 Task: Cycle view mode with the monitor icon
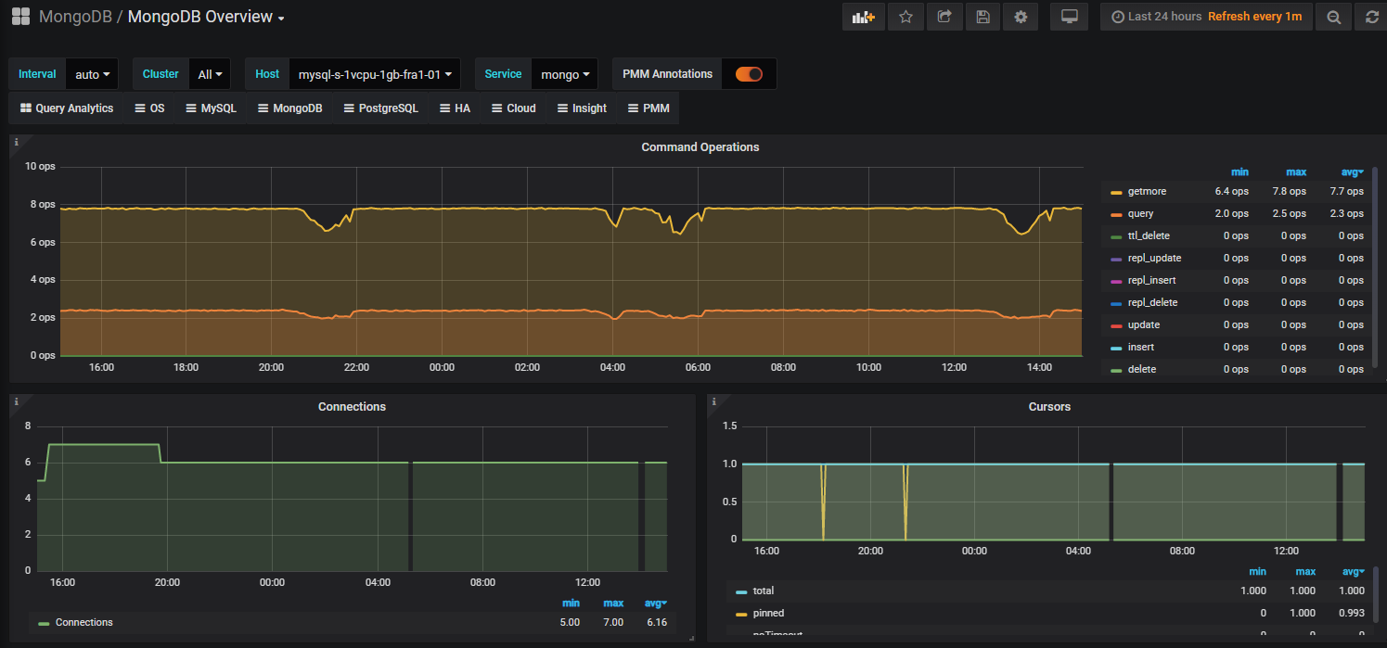pos(1069,17)
